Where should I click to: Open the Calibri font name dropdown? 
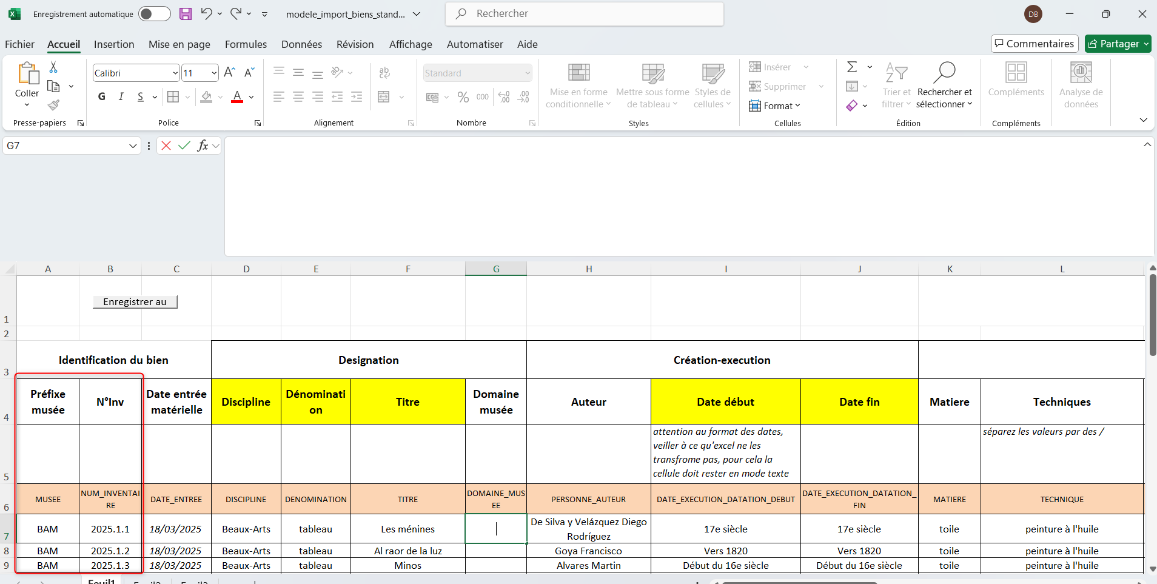175,73
